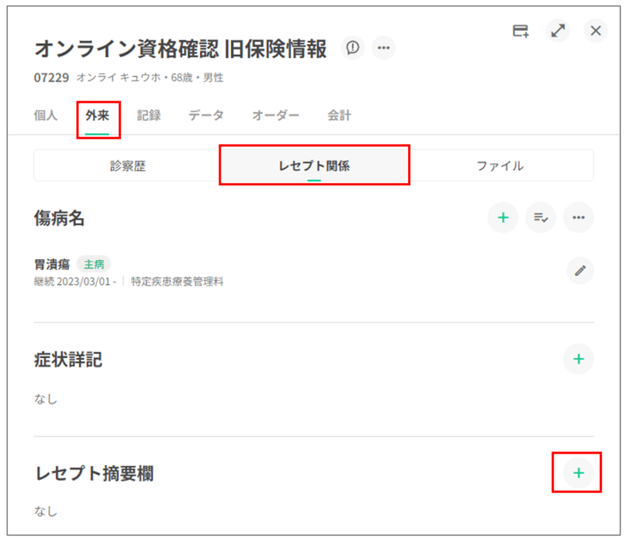Image resolution: width=624 pixels, height=539 pixels.
Task: Click the 傷病名 list-check sort icon
Action: (540, 217)
